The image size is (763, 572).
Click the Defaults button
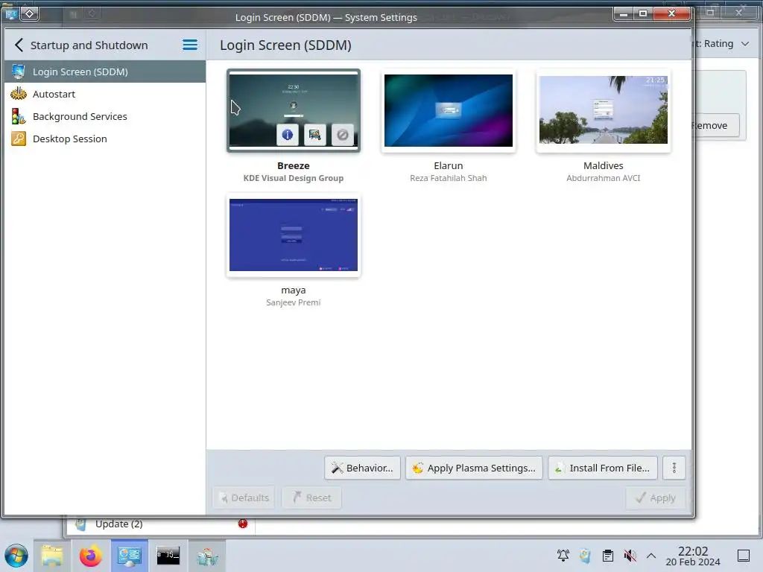pos(244,498)
